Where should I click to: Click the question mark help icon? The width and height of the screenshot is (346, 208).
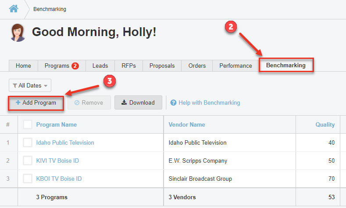tap(174, 103)
